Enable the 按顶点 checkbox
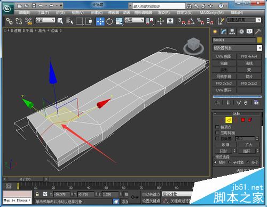This screenshot has height=207, width=267. tap(217, 127)
